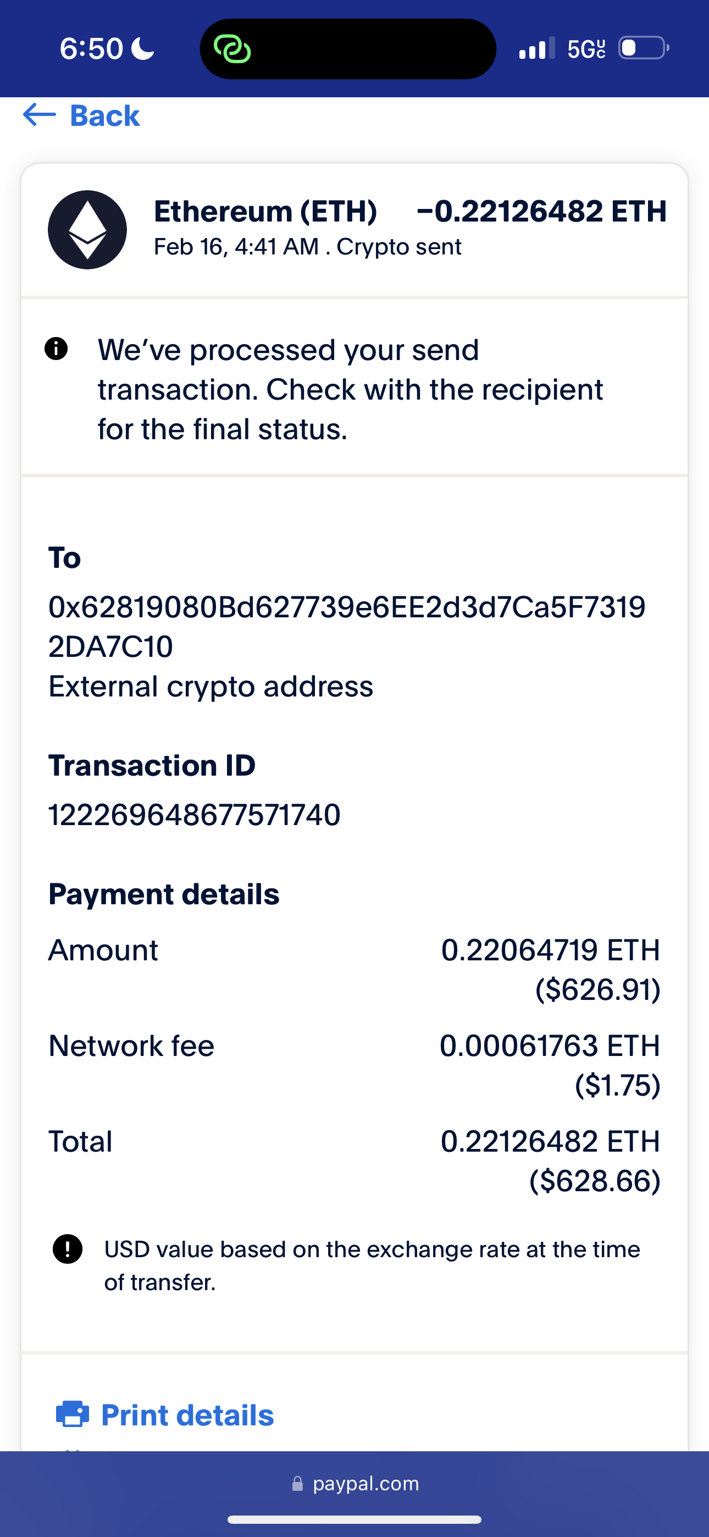Tap the paypal.com URL text
Viewport: 709px width, 1537px height.
pyautogui.click(x=366, y=1484)
